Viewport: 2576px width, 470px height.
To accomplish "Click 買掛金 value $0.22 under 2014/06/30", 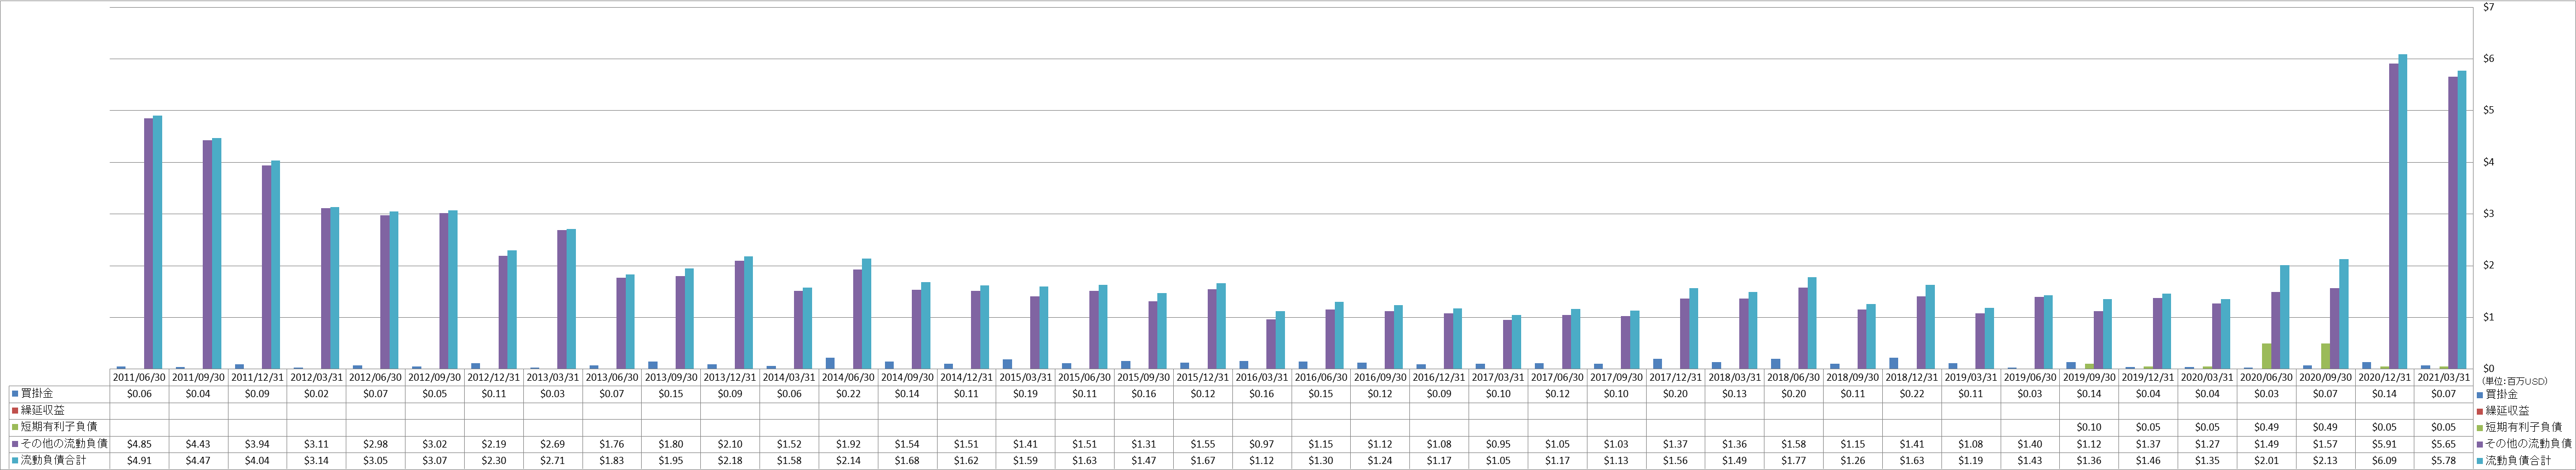I will click(847, 394).
